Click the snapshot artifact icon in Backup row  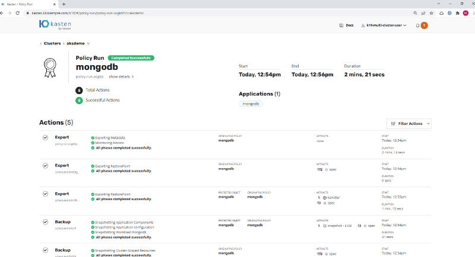pos(325,226)
